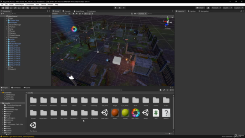Switch to the Asset Store tab
This screenshot has width=245, height=138.
point(79,11)
